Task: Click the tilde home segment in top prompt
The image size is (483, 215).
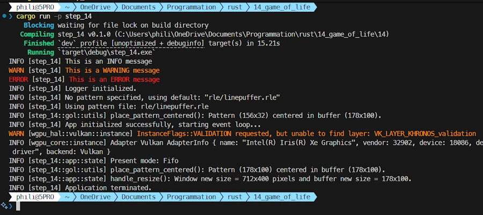Action: tap(67, 7)
